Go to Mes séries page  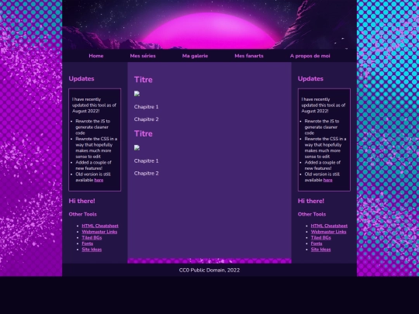click(143, 56)
